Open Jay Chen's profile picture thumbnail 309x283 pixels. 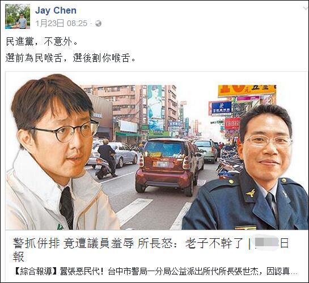click(18, 16)
